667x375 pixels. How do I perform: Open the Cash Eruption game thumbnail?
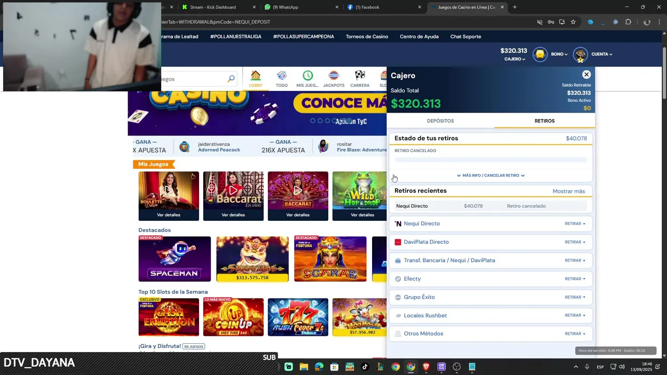click(168, 317)
